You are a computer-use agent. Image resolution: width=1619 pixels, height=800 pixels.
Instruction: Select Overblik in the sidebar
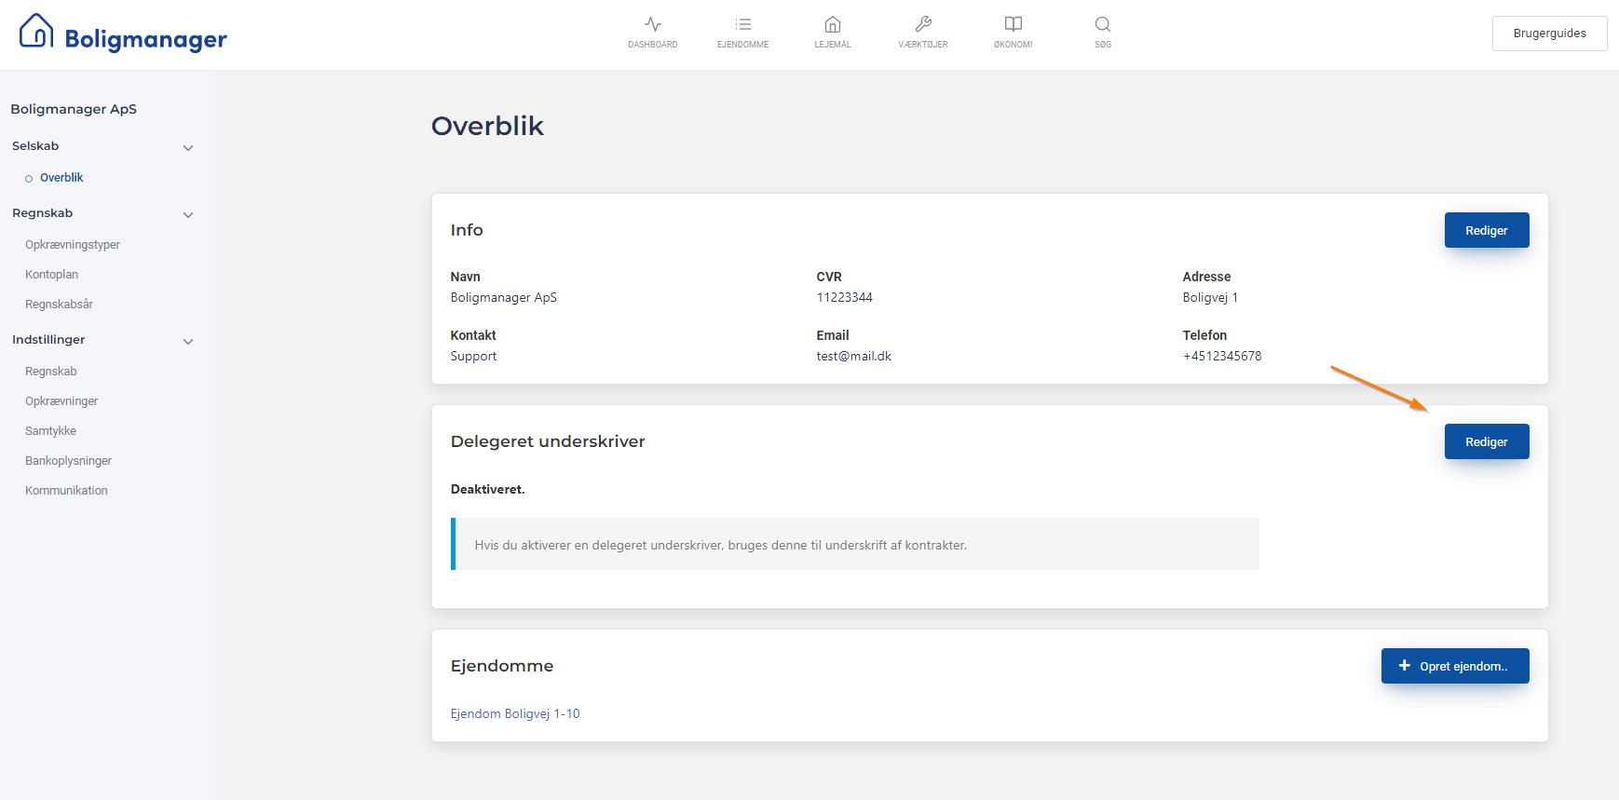[x=61, y=178]
